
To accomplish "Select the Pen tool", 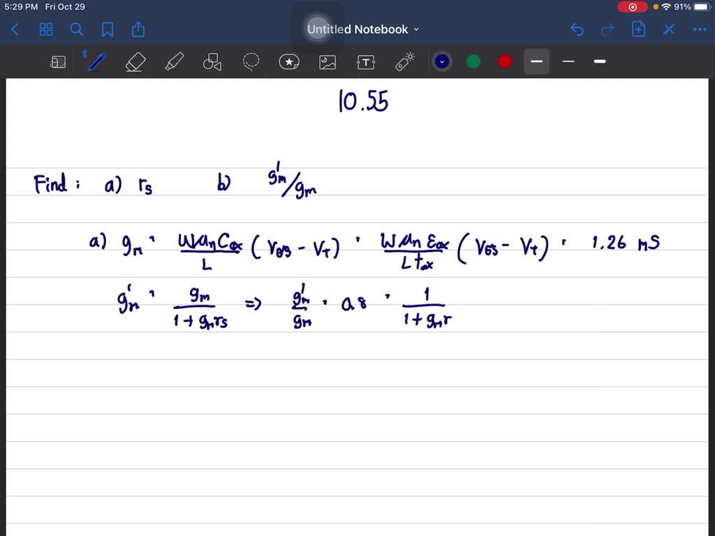I will 96,61.
